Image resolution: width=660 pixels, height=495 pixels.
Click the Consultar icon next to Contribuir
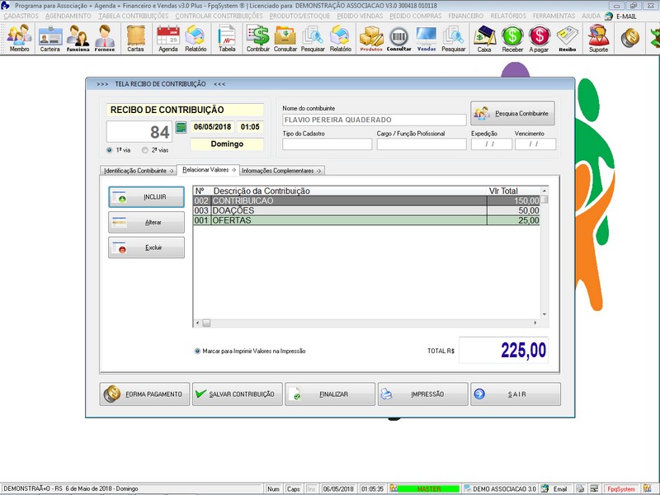[285, 38]
